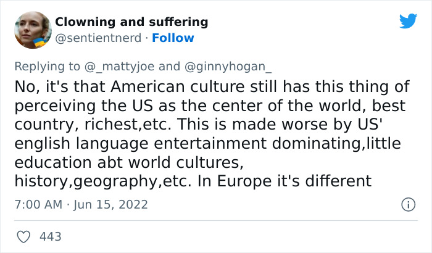The image size is (432, 253).
Task: View the 443 likes count
Action: tap(51, 237)
